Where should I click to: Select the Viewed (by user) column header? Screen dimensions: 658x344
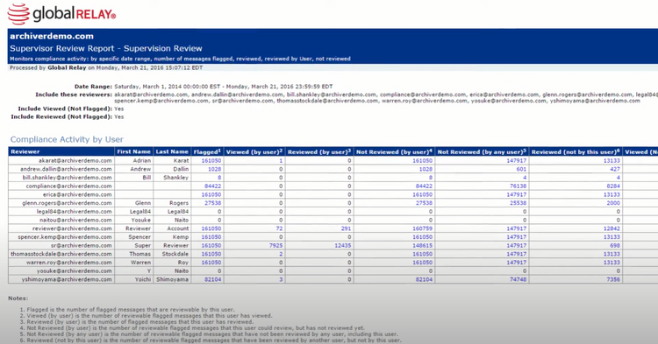[x=254, y=151]
